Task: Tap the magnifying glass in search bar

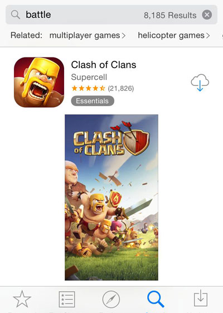Action: coord(16,15)
